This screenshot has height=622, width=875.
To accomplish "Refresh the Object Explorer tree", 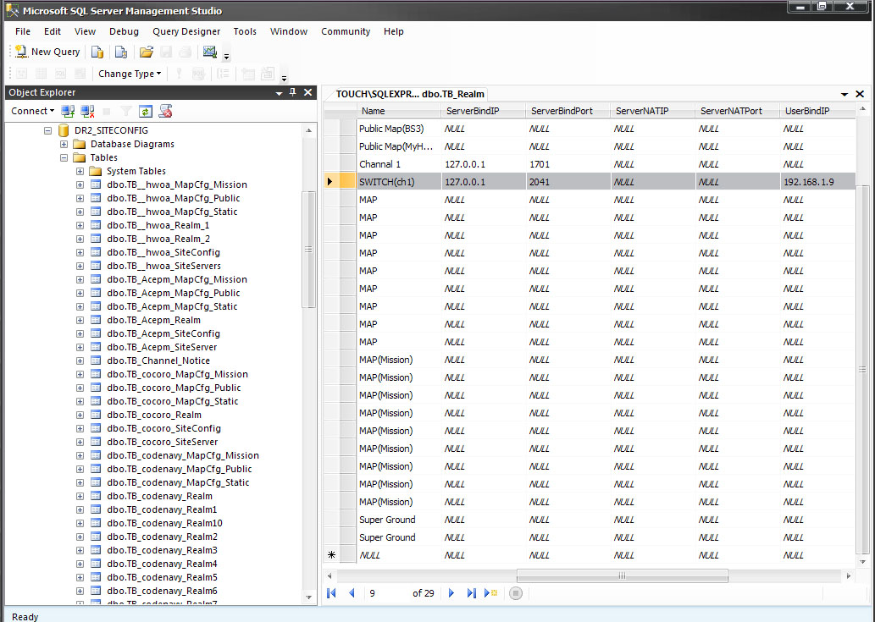I will (146, 111).
